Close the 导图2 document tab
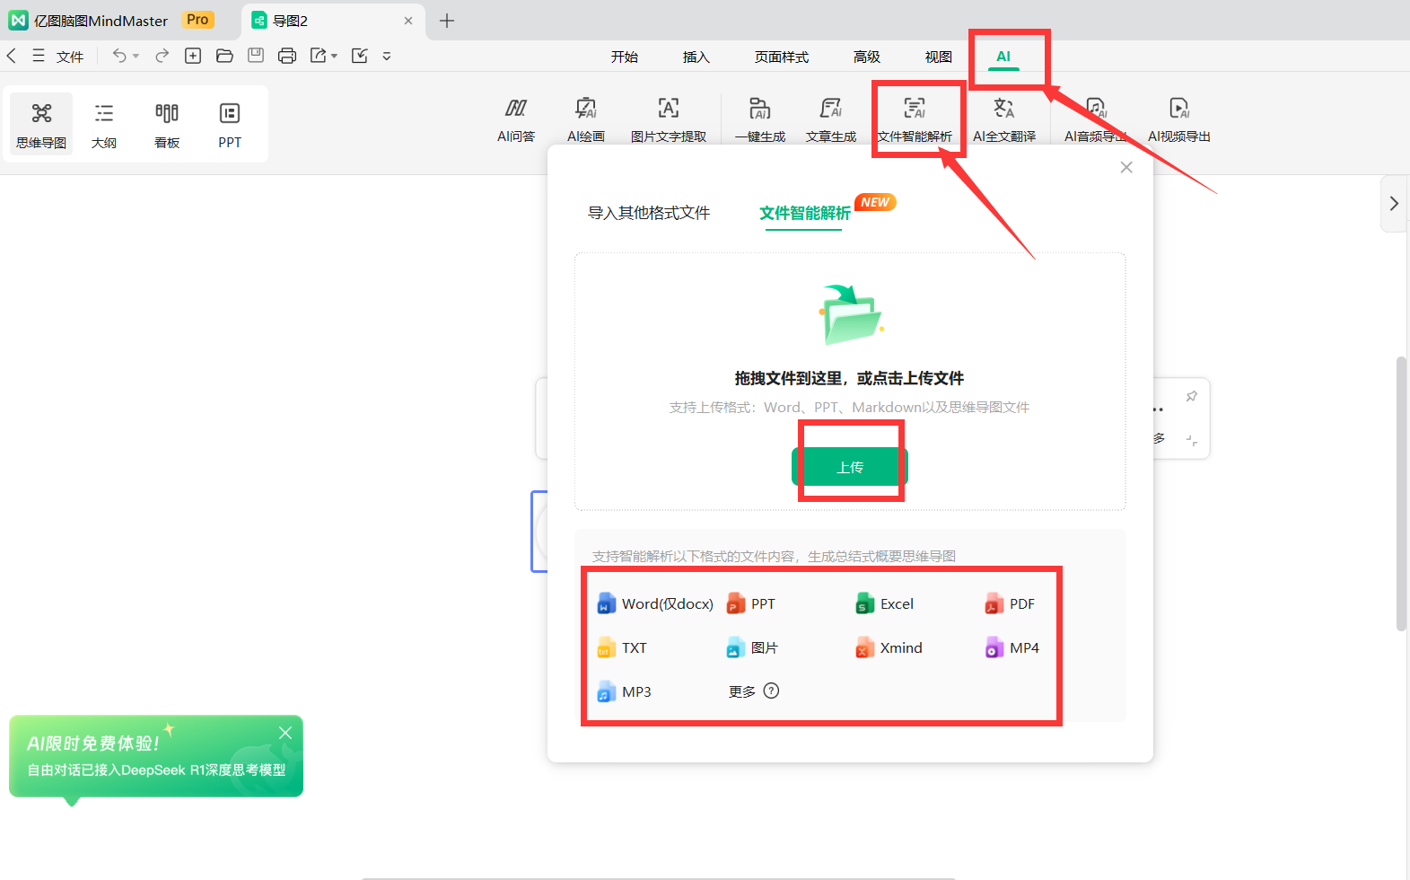The height and width of the screenshot is (880, 1410). [408, 20]
